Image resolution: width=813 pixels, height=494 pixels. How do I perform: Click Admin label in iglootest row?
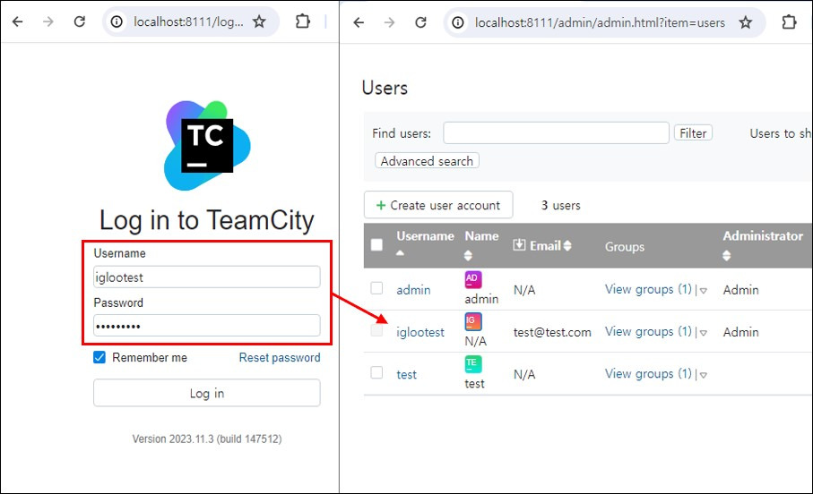click(x=741, y=332)
